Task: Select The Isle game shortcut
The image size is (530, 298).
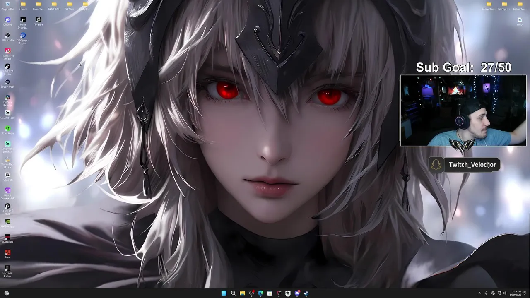Action: [39, 22]
